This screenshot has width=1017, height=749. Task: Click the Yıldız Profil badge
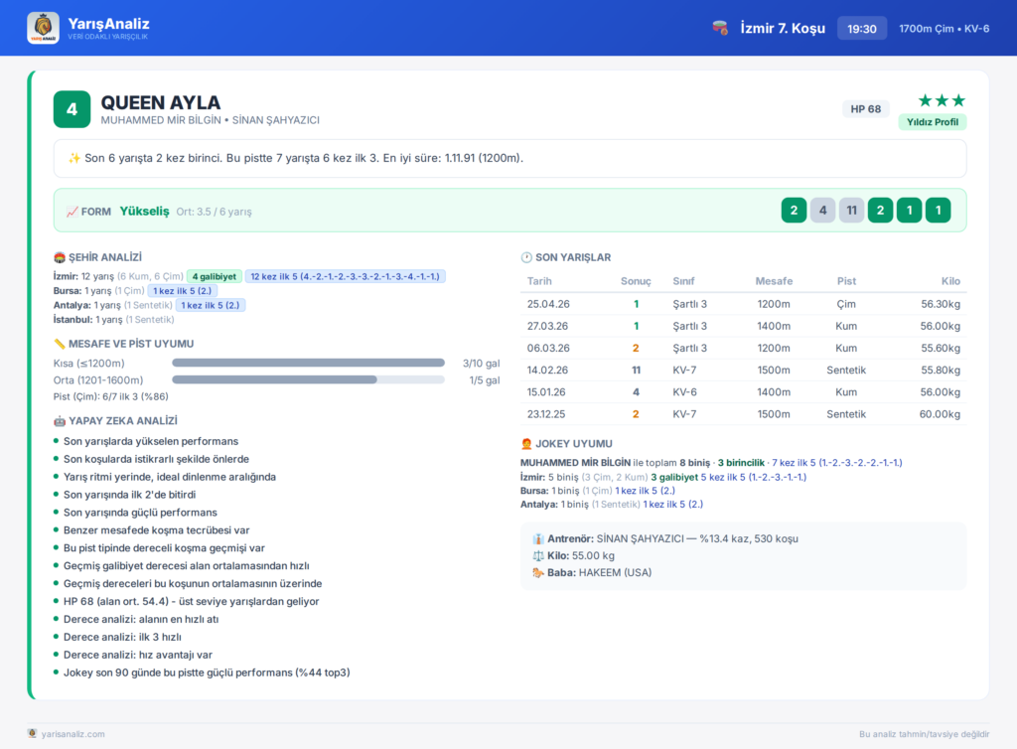click(x=932, y=122)
